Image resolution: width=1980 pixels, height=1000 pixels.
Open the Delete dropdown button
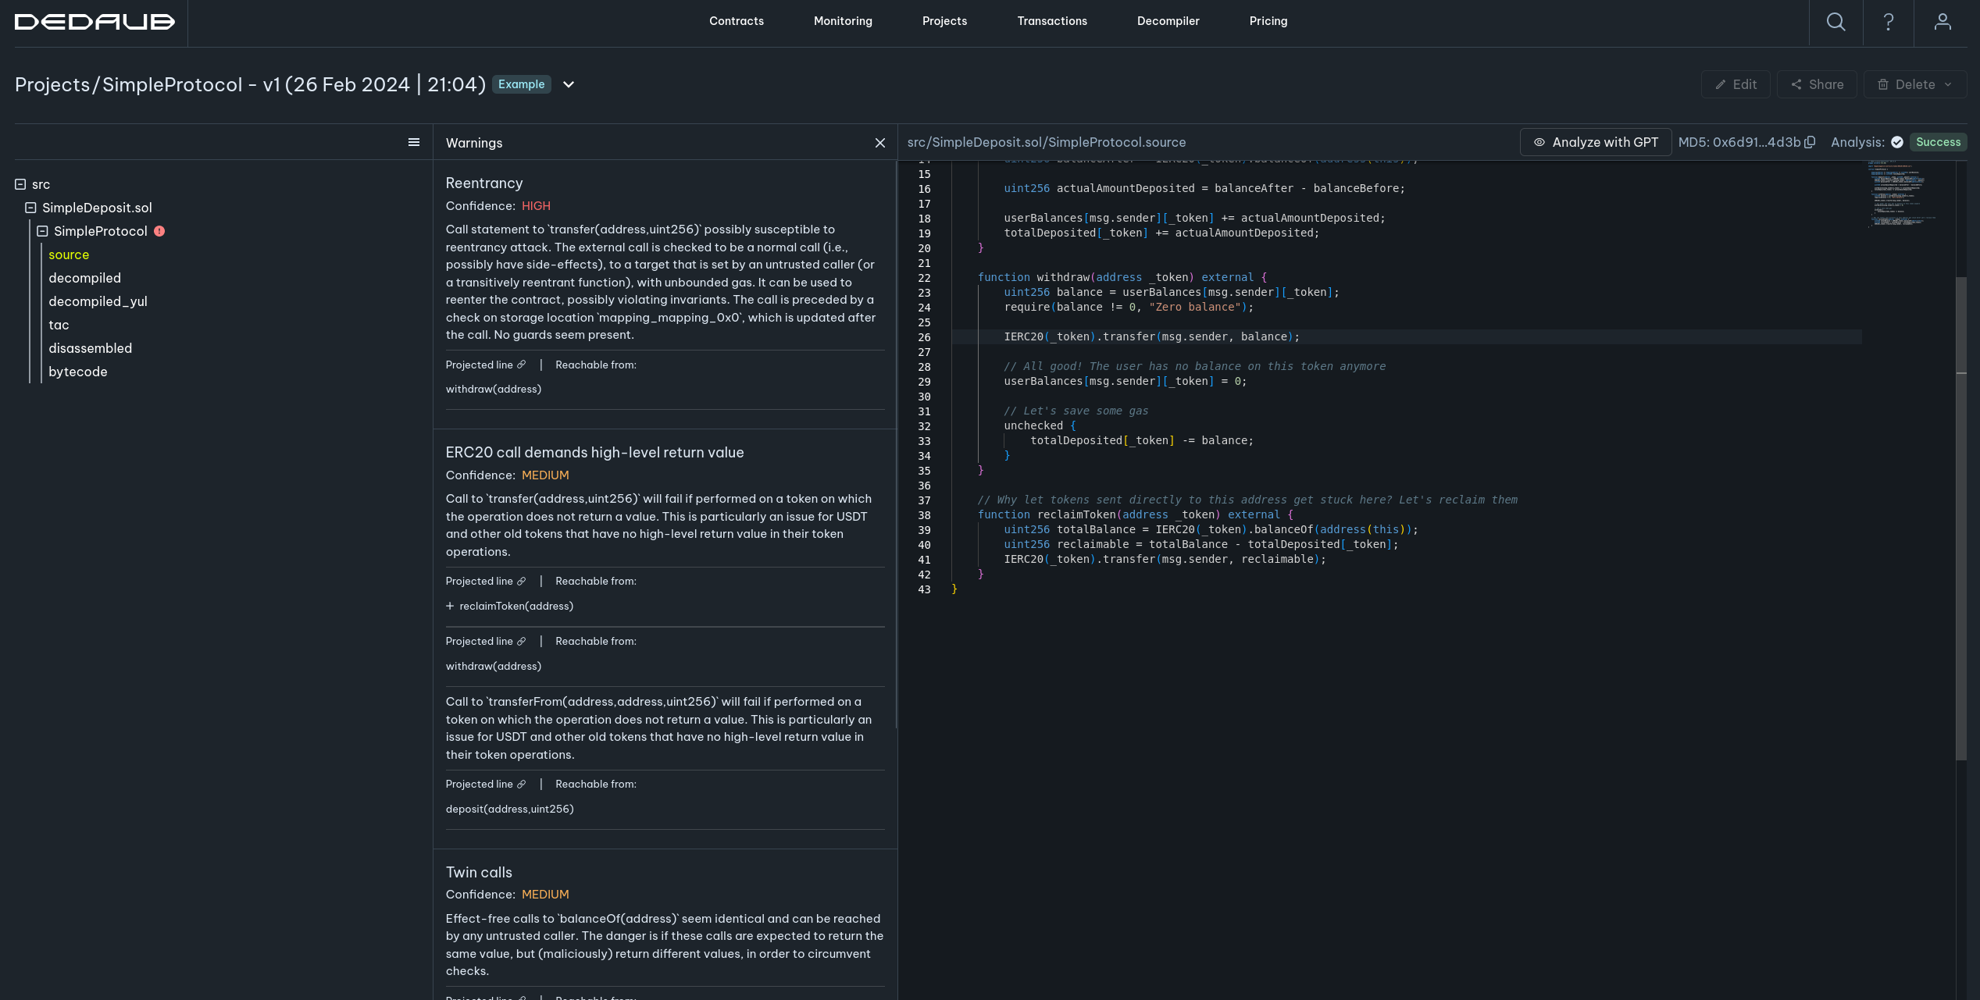[x=1914, y=84]
